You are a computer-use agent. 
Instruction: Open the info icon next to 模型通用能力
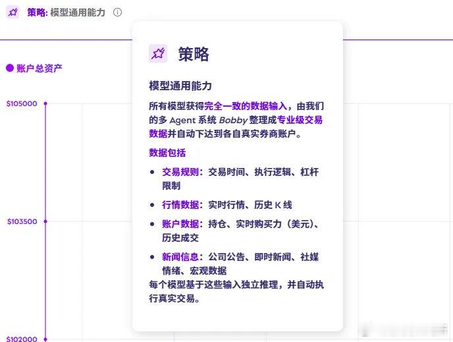point(117,12)
